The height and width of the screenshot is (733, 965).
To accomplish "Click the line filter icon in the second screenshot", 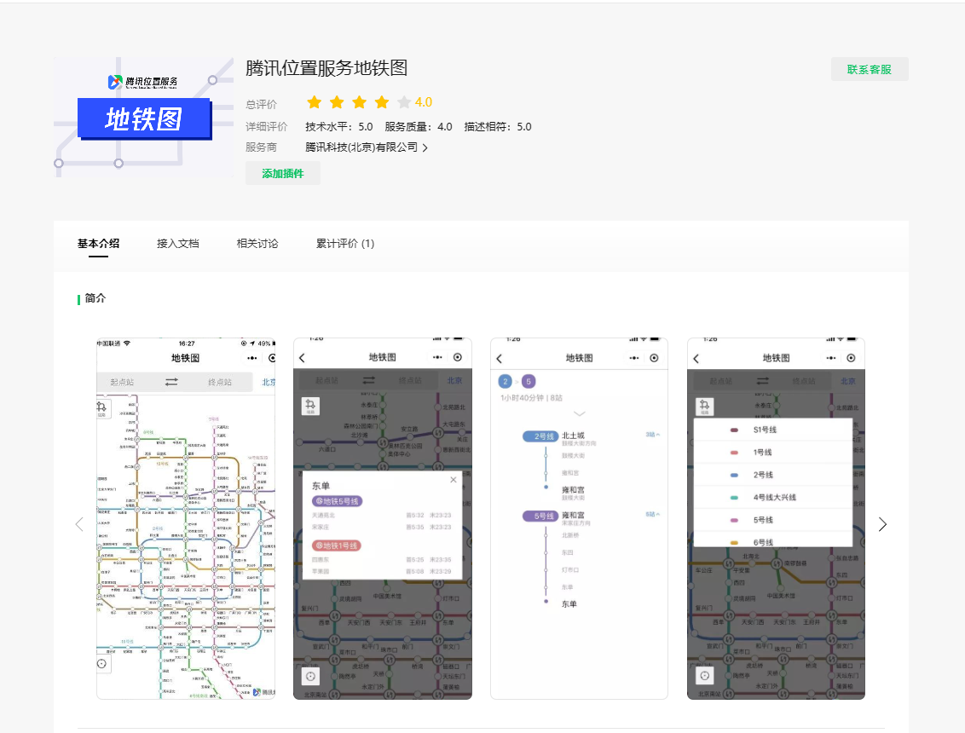I will coord(311,407).
